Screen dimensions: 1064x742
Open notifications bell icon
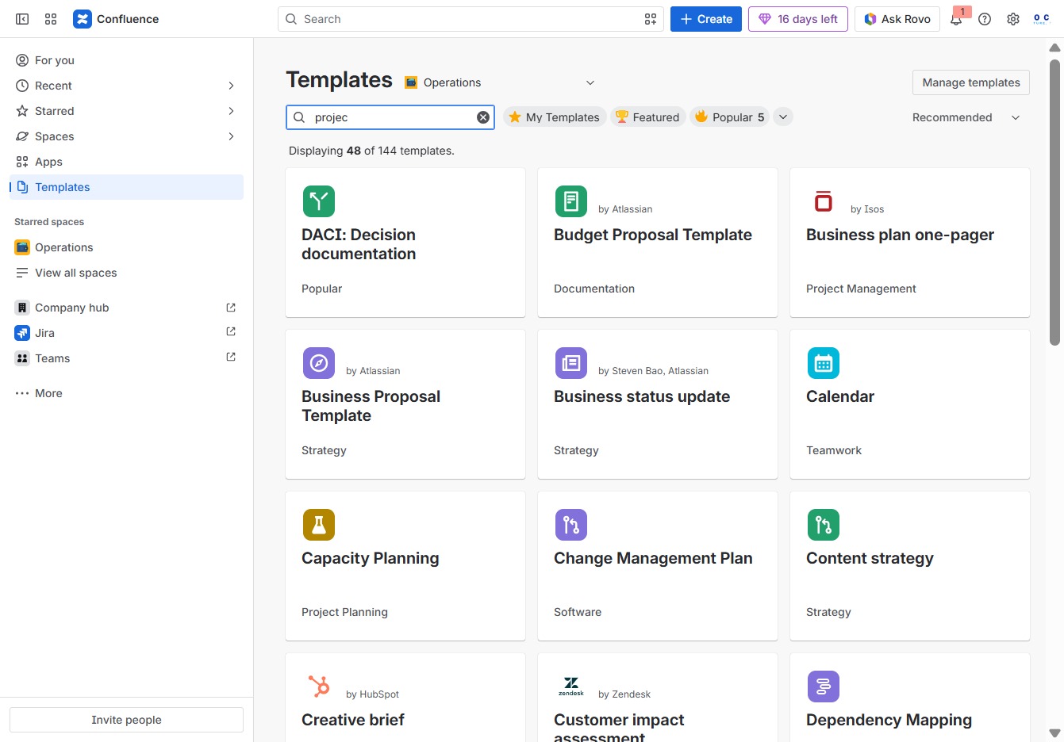(x=957, y=19)
